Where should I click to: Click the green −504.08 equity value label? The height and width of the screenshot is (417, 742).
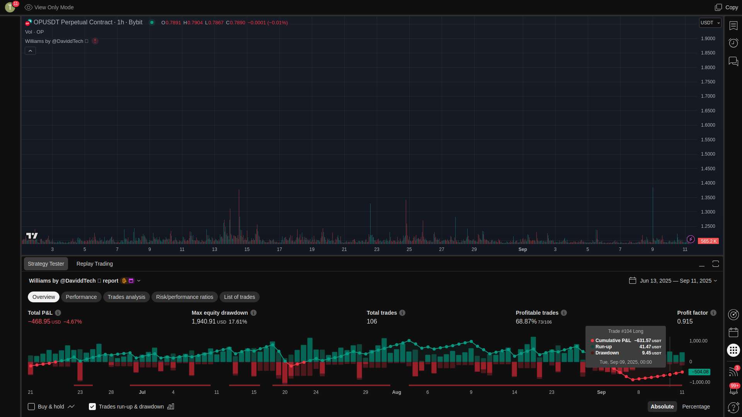(699, 372)
